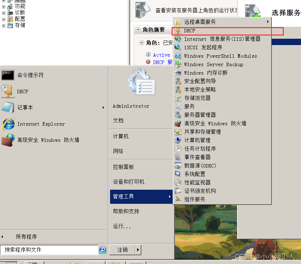Screen dimensions: 301x264
Task: Open Windows Server Backup icon
Action: tap(178, 64)
